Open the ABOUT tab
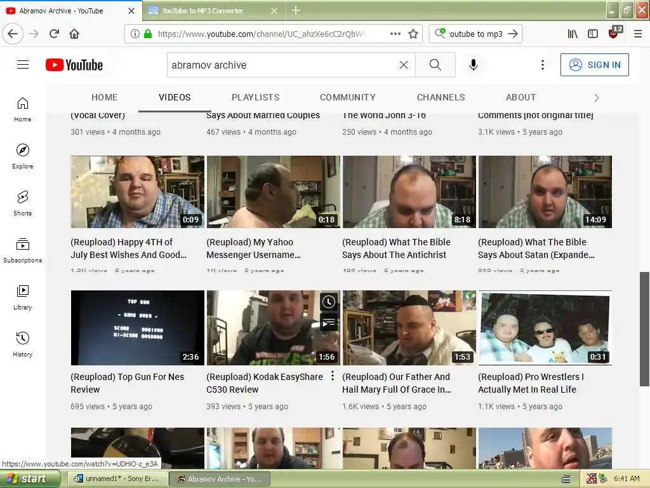Screen dimensions: 650x488 [x=521, y=97]
